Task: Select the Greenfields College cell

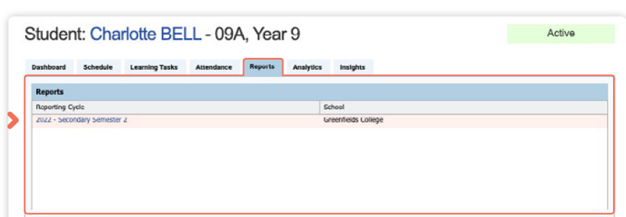Action: tap(353, 120)
